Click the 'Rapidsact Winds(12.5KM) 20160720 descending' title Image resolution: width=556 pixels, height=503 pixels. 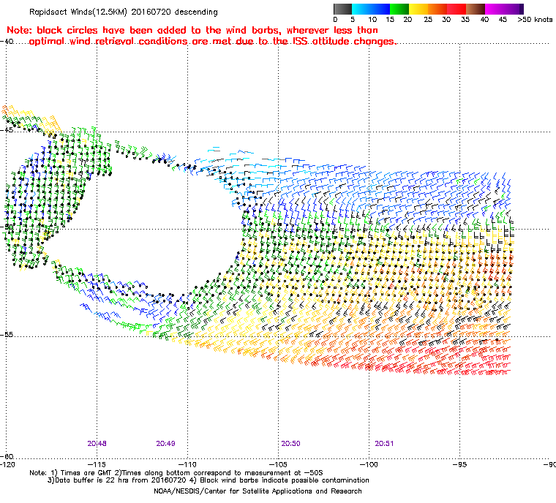pyautogui.click(x=124, y=12)
